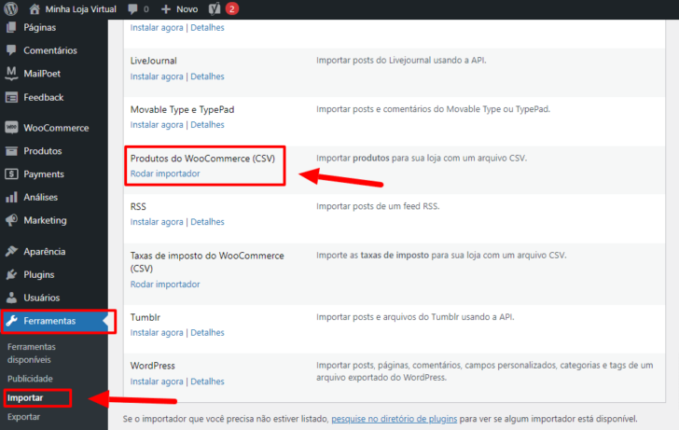Click Minha Loja Virtual site name
The width and height of the screenshot is (679, 430).
tap(80, 9)
